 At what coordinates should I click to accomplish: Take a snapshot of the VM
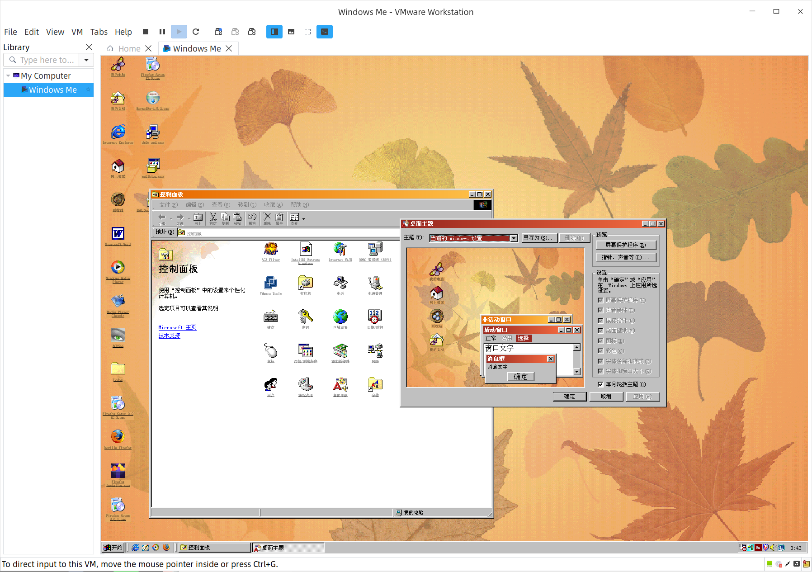218,32
